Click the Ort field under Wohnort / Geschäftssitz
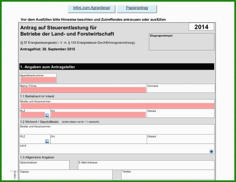Screen dimensions: 236x182 (x=99, y=139)
